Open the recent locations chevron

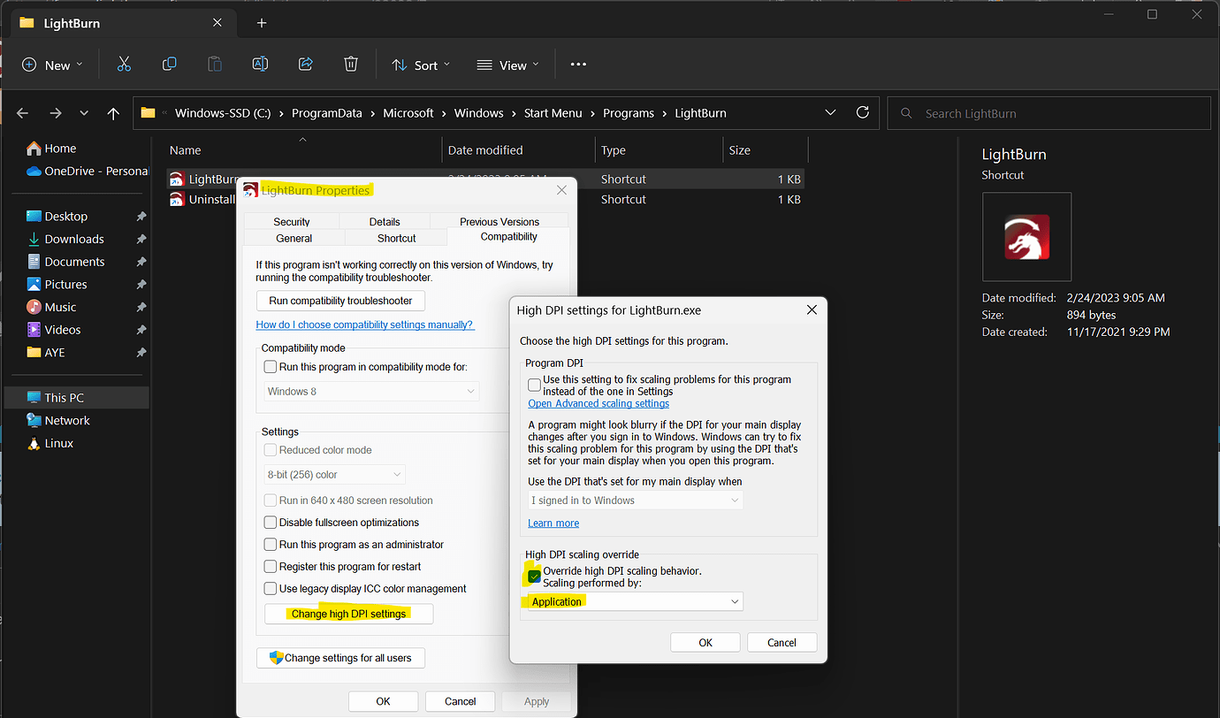(x=84, y=113)
